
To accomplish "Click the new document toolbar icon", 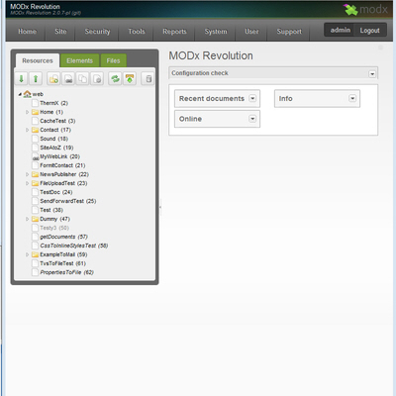I will pos(53,79).
